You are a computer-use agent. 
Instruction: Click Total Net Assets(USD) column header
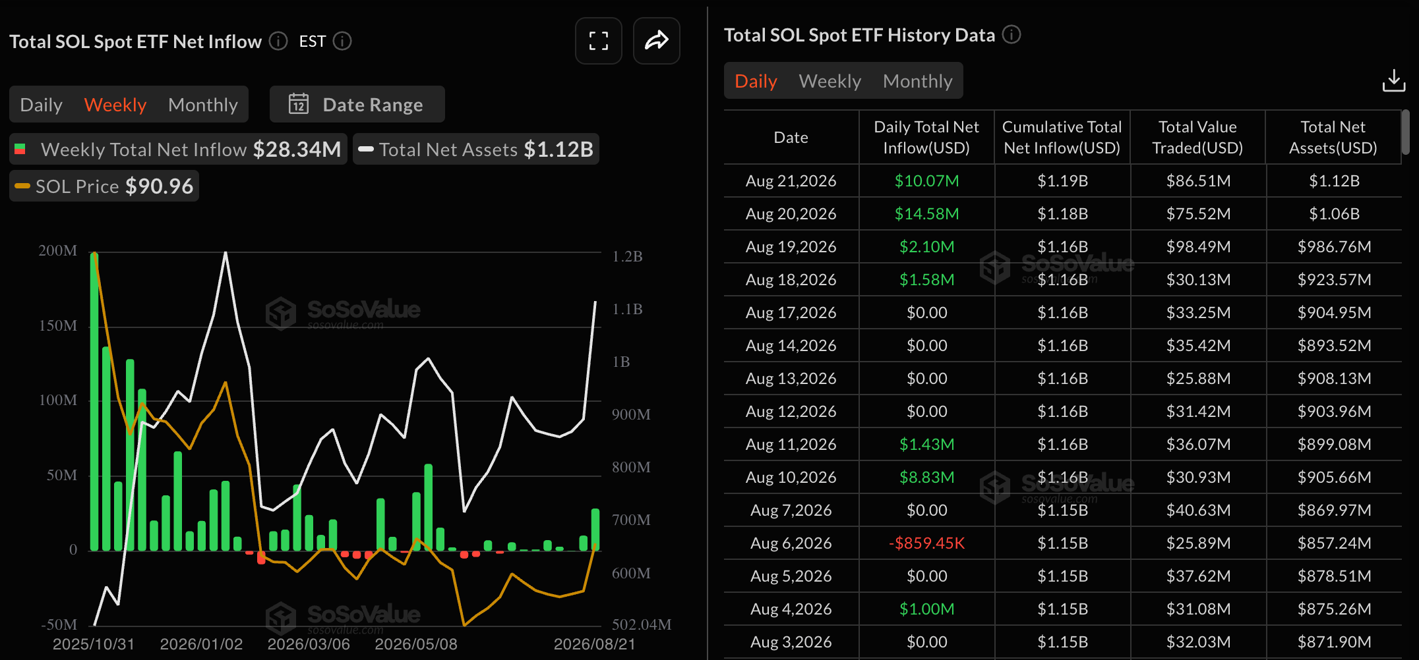click(x=1333, y=137)
